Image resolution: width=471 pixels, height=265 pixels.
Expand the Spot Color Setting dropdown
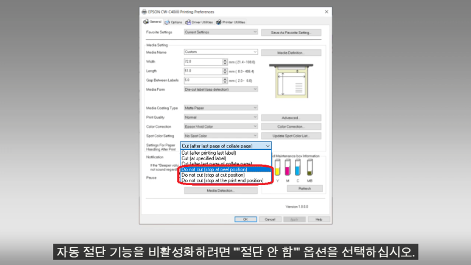click(x=221, y=136)
